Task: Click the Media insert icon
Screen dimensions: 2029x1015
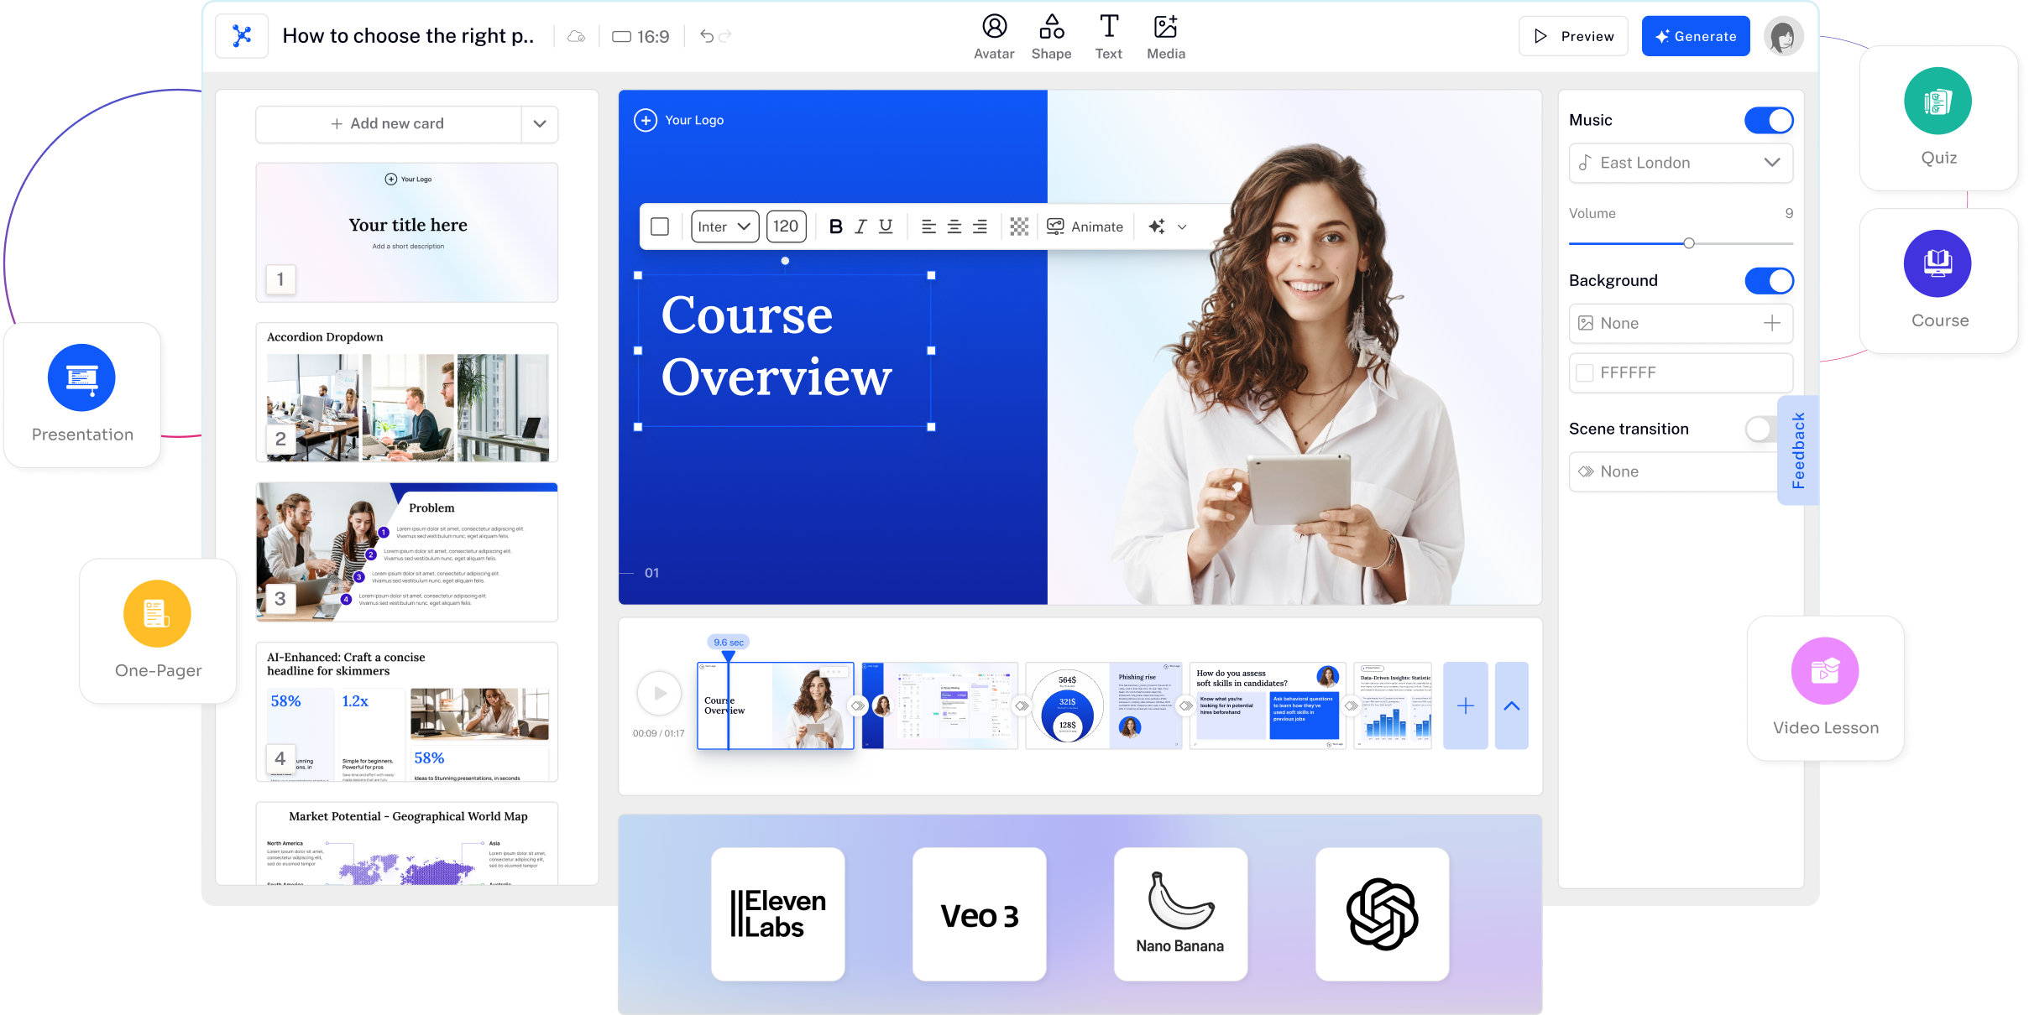Action: (1165, 37)
